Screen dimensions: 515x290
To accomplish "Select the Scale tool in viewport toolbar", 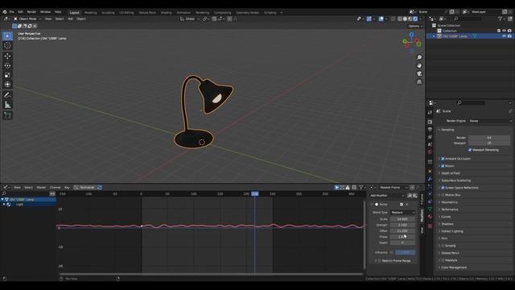I will (7, 75).
